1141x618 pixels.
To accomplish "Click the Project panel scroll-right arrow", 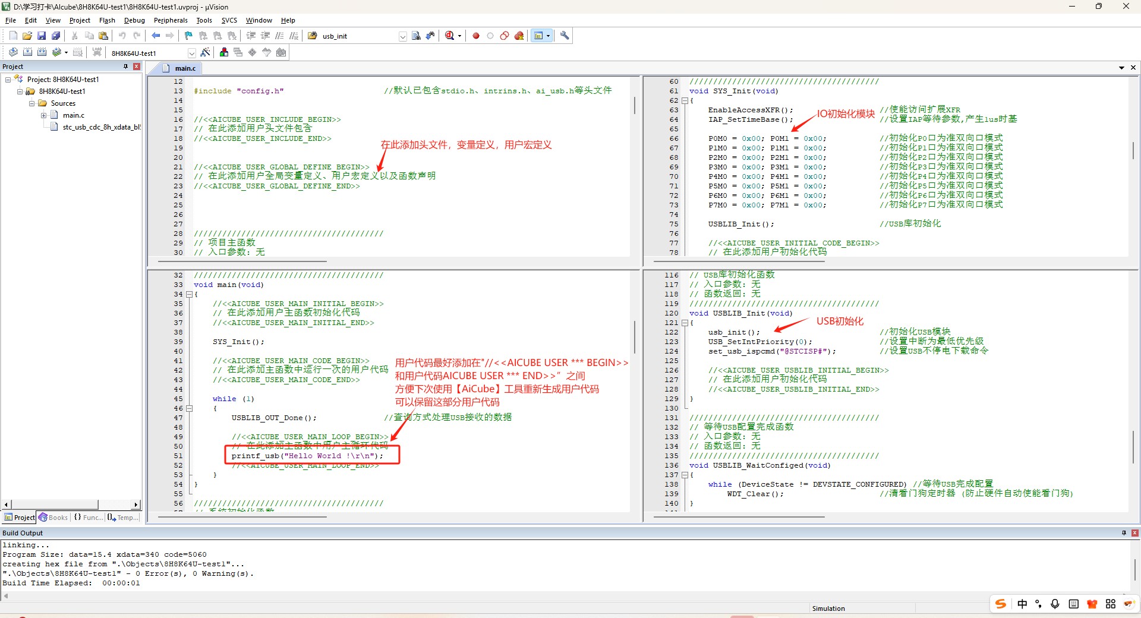I will coord(136,505).
